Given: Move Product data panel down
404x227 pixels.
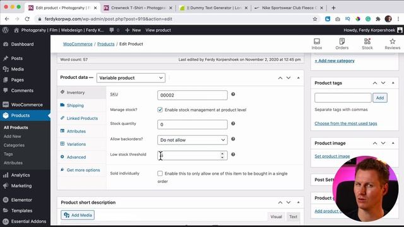Looking at the screenshot, I should pyautogui.click(x=288, y=78).
